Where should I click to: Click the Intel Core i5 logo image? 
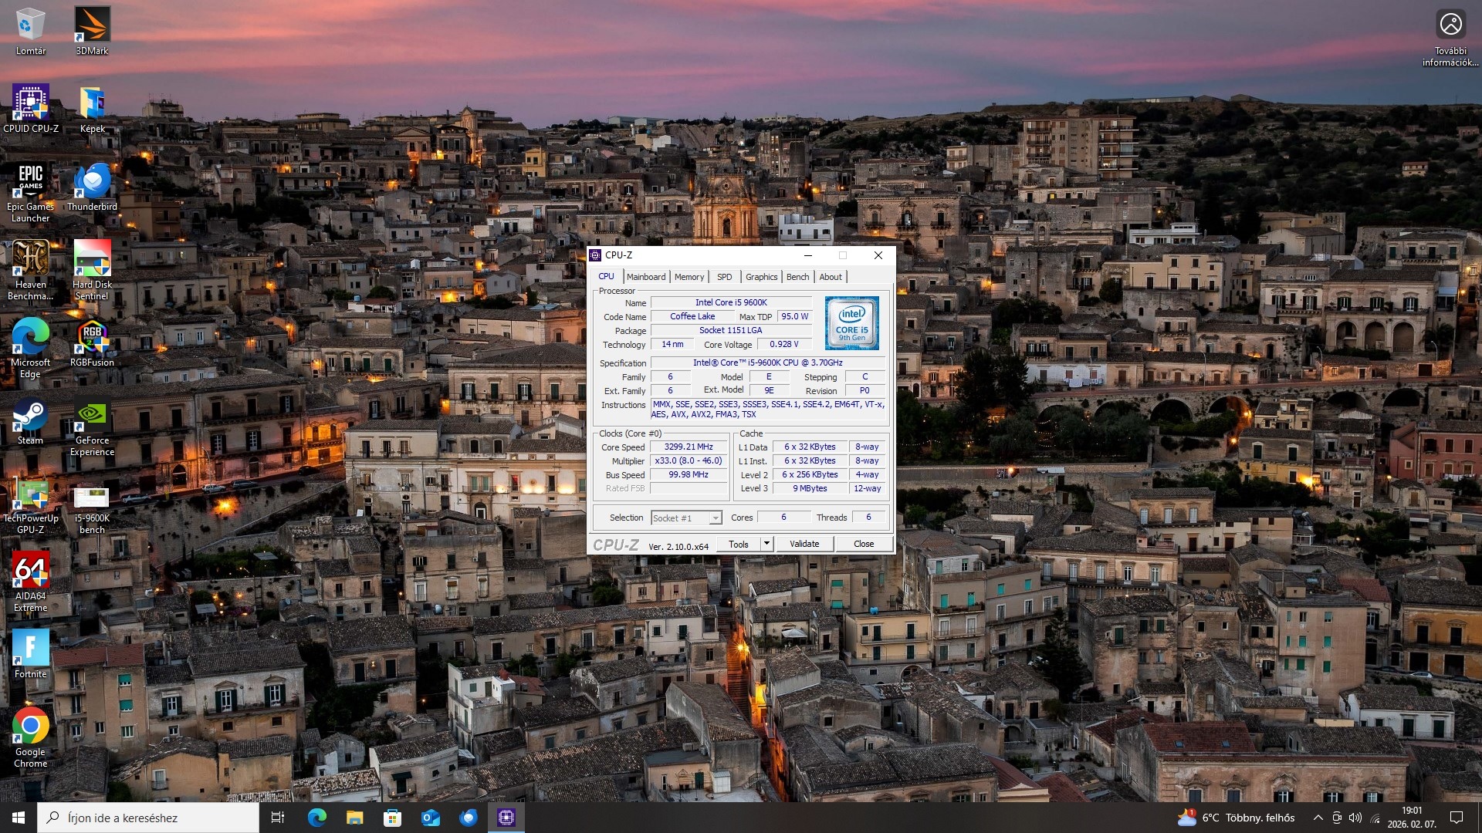tap(851, 323)
